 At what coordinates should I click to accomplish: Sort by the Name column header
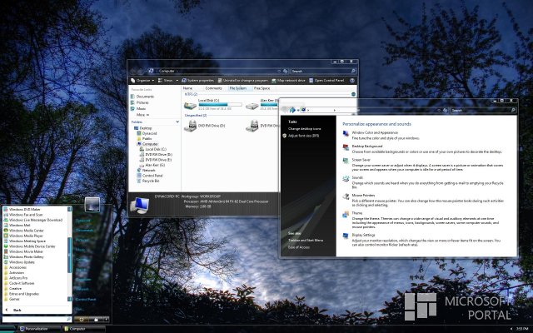tap(193, 88)
